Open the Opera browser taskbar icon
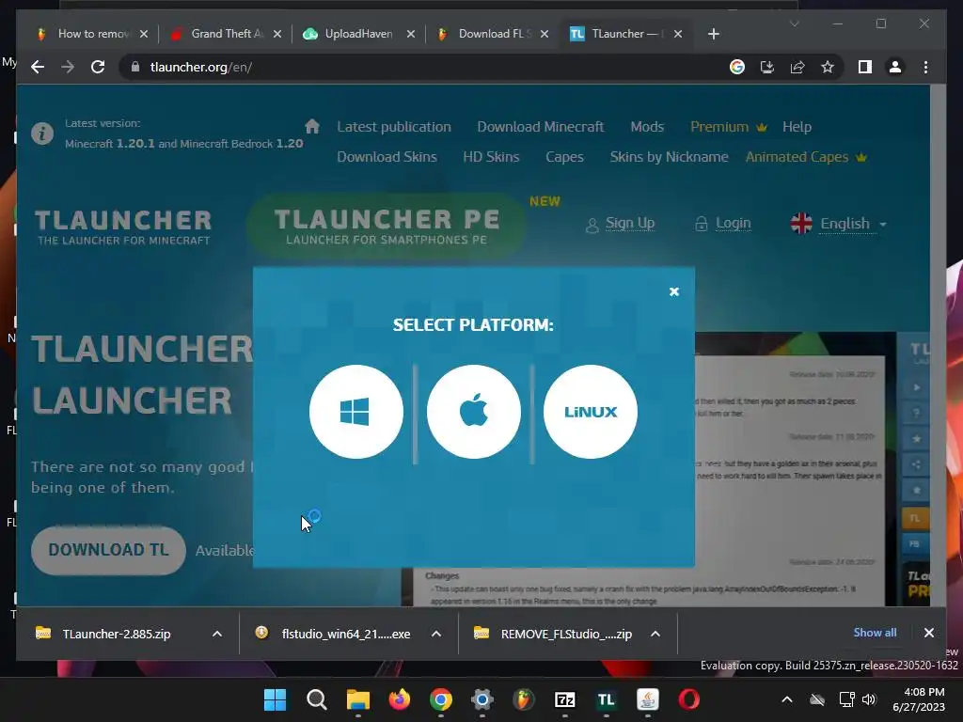 click(x=688, y=699)
